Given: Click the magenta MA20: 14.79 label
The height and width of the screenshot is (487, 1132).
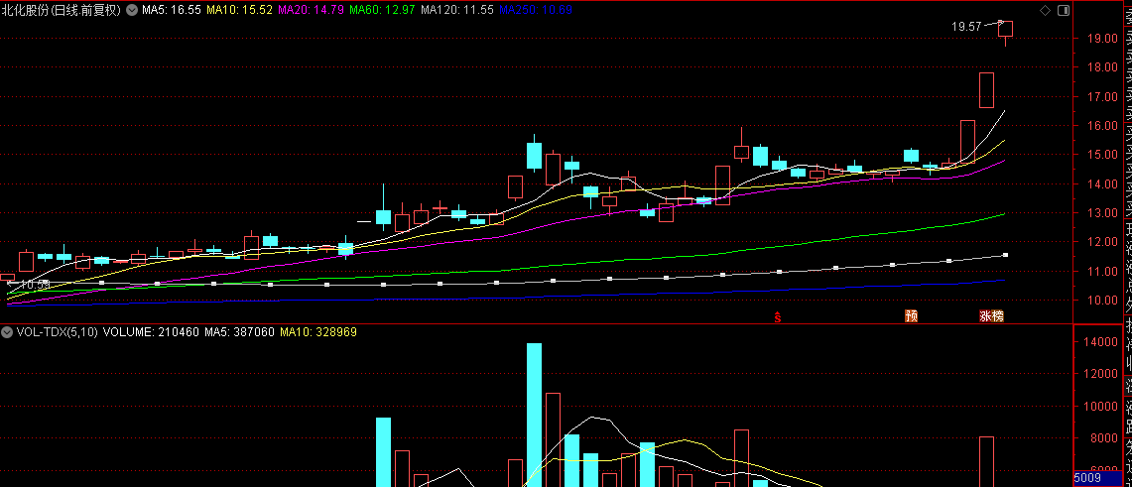Looking at the screenshot, I should [311, 10].
